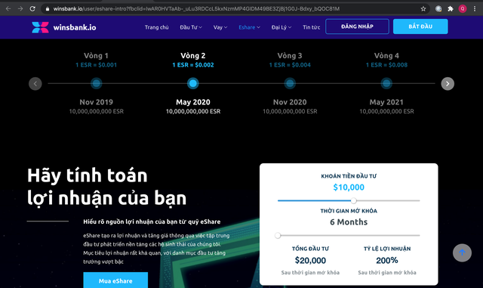Image resolution: width=483 pixels, height=288 pixels.
Task: Click the 'May 2020' date label
Action: click(193, 102)
